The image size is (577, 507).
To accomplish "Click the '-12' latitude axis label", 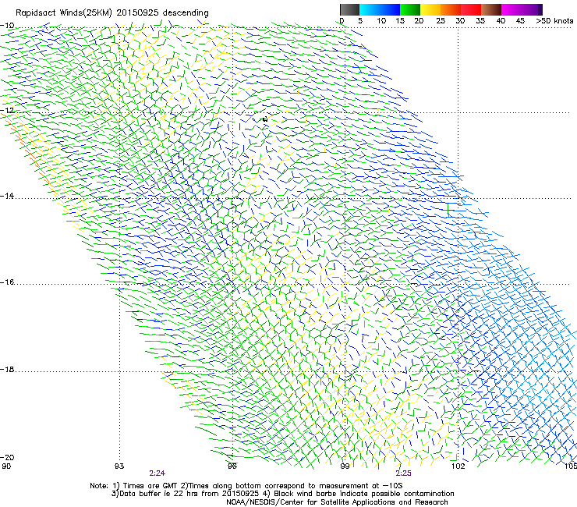I will [x=7, y=110].
